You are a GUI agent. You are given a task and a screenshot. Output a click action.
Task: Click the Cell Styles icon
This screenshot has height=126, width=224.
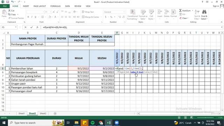point(151,12)
